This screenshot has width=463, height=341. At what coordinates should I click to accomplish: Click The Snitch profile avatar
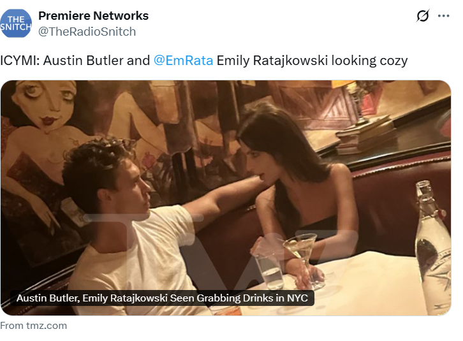(16, 24)
